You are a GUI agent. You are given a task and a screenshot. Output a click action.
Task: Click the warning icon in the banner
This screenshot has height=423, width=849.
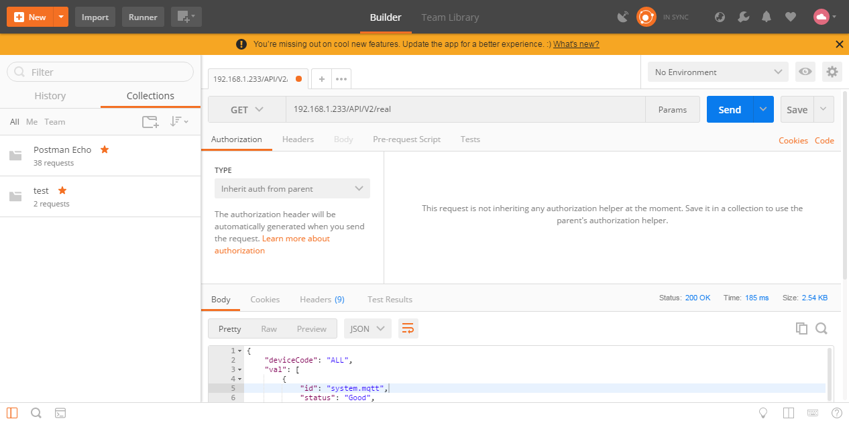241,44
